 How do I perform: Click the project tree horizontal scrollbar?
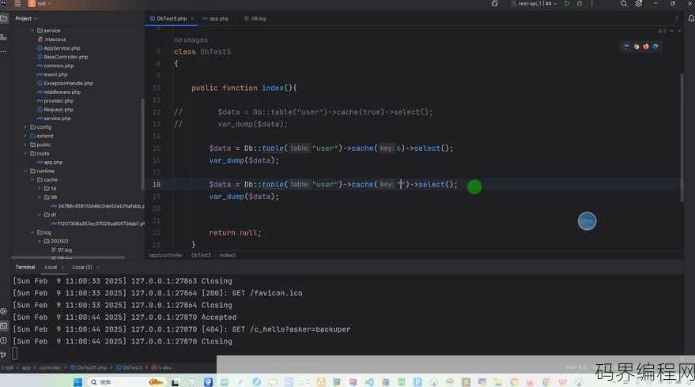point(68,257)
